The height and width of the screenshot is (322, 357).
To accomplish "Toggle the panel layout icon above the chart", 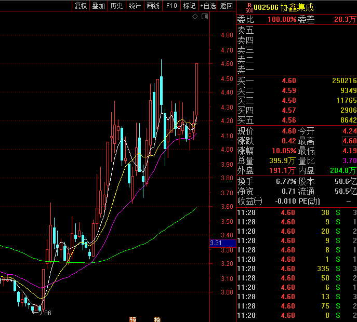I will click(x=204, y=17).
